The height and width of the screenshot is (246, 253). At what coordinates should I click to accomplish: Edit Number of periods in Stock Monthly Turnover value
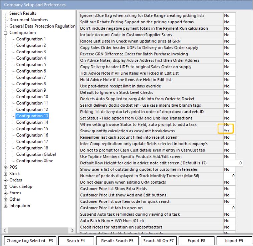(229, 176)
